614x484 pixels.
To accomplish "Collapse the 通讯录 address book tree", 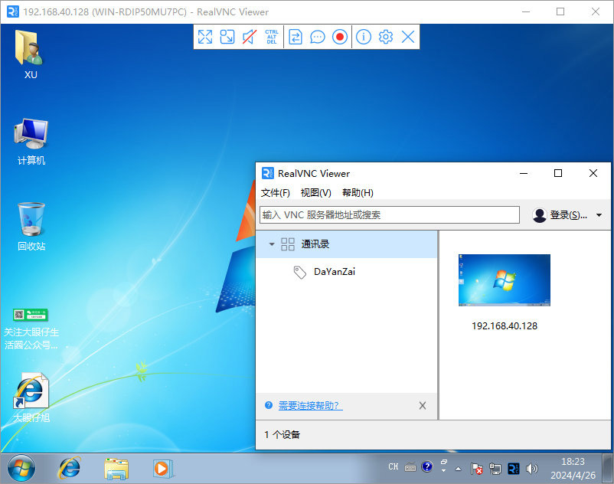I will 273,244.
